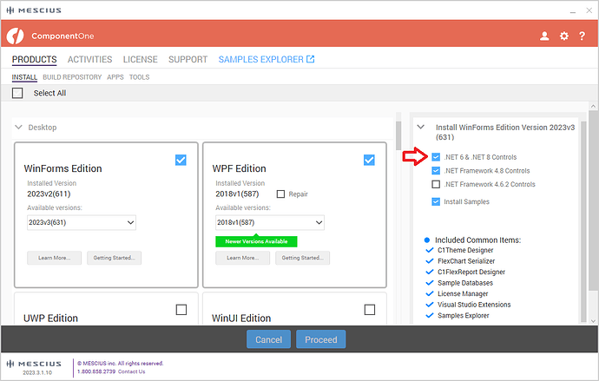Click version number 2023.3.1.10 in footer
This screenshot has width=599, height=381.
37,372
